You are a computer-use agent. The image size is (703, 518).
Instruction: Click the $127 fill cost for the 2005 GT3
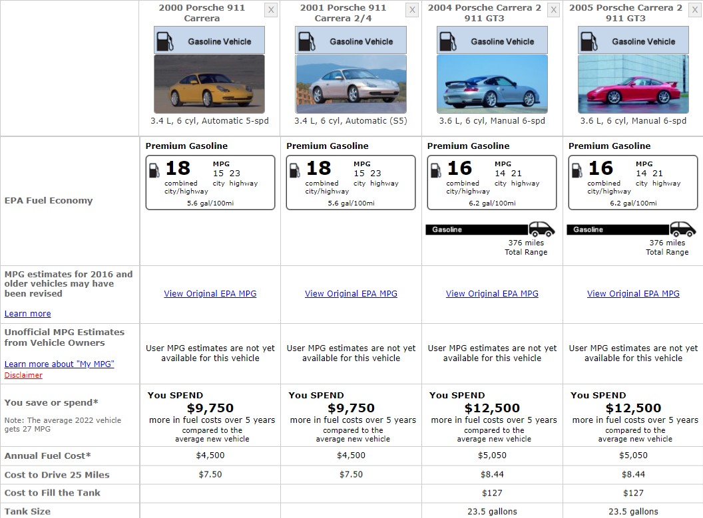click(x=634, y=493)
